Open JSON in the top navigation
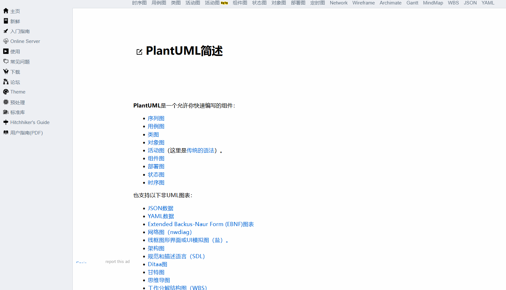This screenshot has width=506, height=290. pyautogui.click(x=470, y=3)
